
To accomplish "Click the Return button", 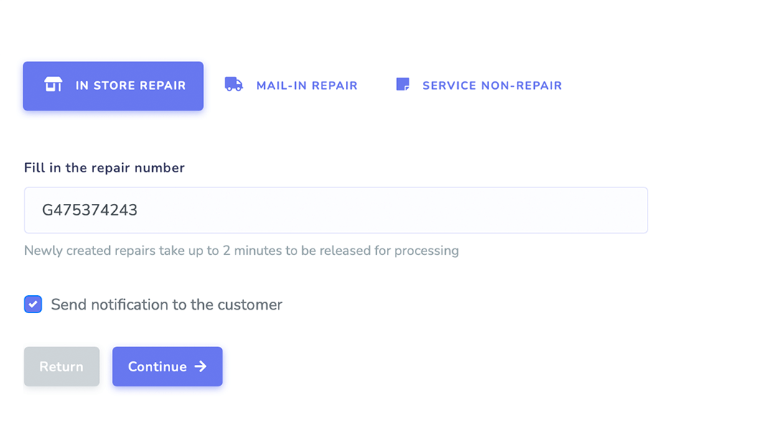I will pyautogui.click(x=62, y=366).
